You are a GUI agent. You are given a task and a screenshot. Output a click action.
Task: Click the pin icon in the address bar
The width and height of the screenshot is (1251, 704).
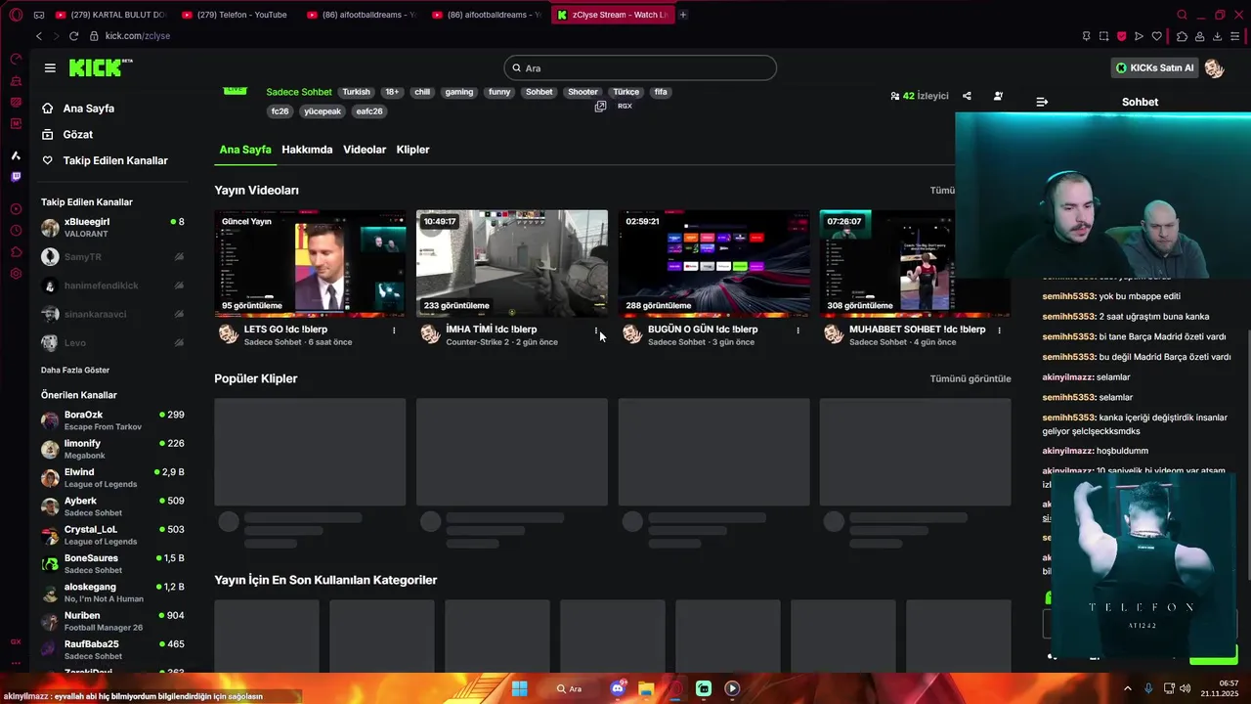(x=1086, y=36)
